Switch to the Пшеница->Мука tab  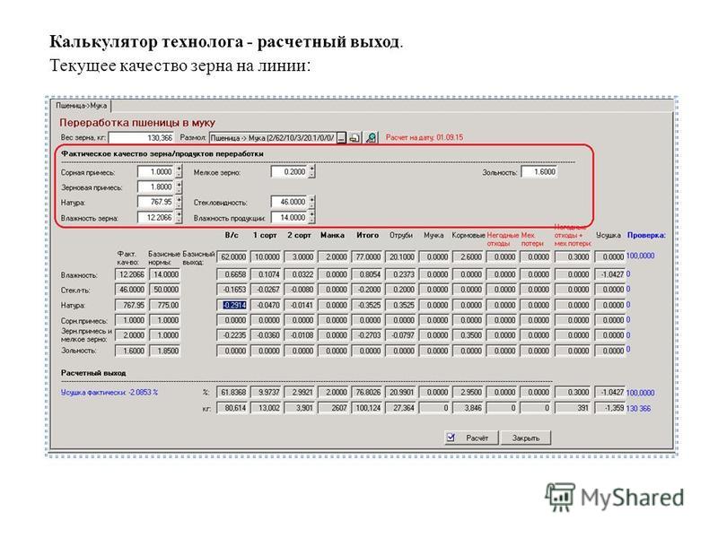tap(81, 106)
